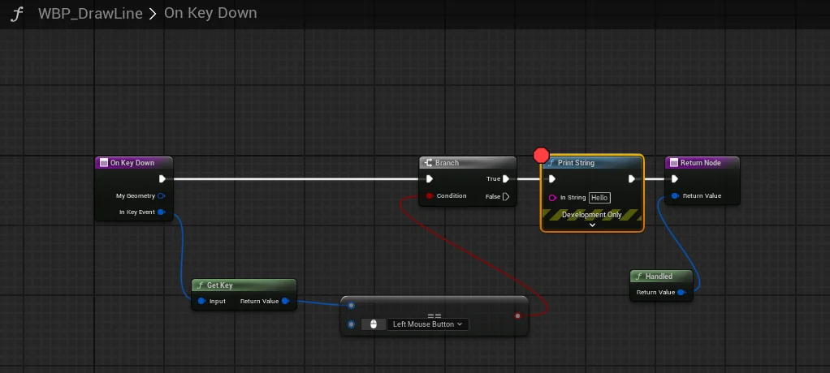Click the function icon beside WBP_DrawLine
The image size is (830, 373).
[16, 14]
